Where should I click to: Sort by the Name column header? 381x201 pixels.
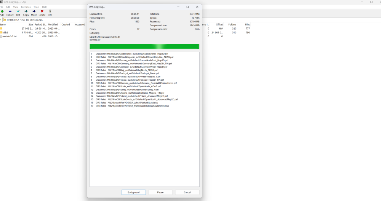(3, 24)
